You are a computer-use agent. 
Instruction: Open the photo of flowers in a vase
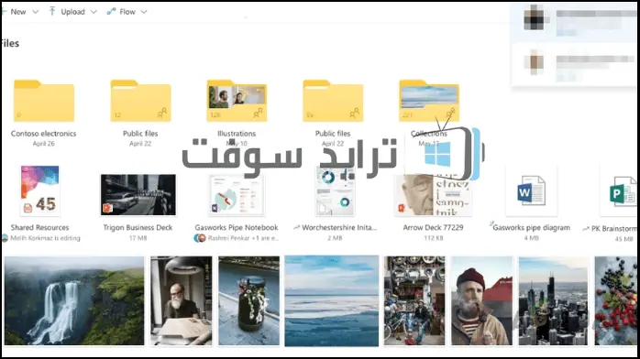tap(249, 300)
